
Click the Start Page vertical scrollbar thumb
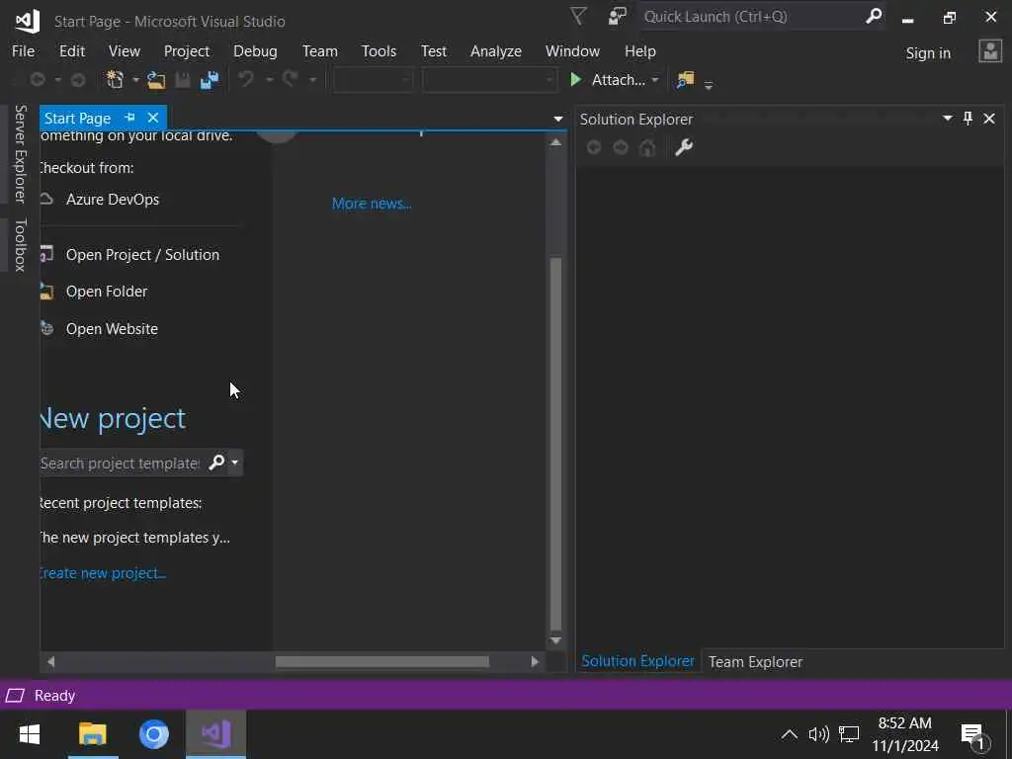tap(555, 445)
